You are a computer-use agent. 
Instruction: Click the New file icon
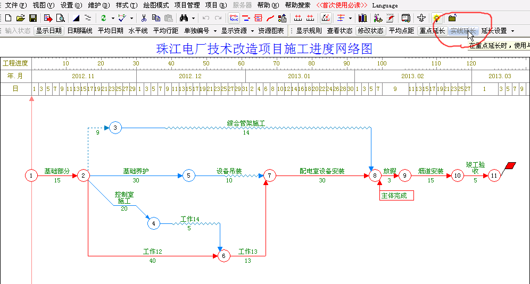[x=8, y=18]
